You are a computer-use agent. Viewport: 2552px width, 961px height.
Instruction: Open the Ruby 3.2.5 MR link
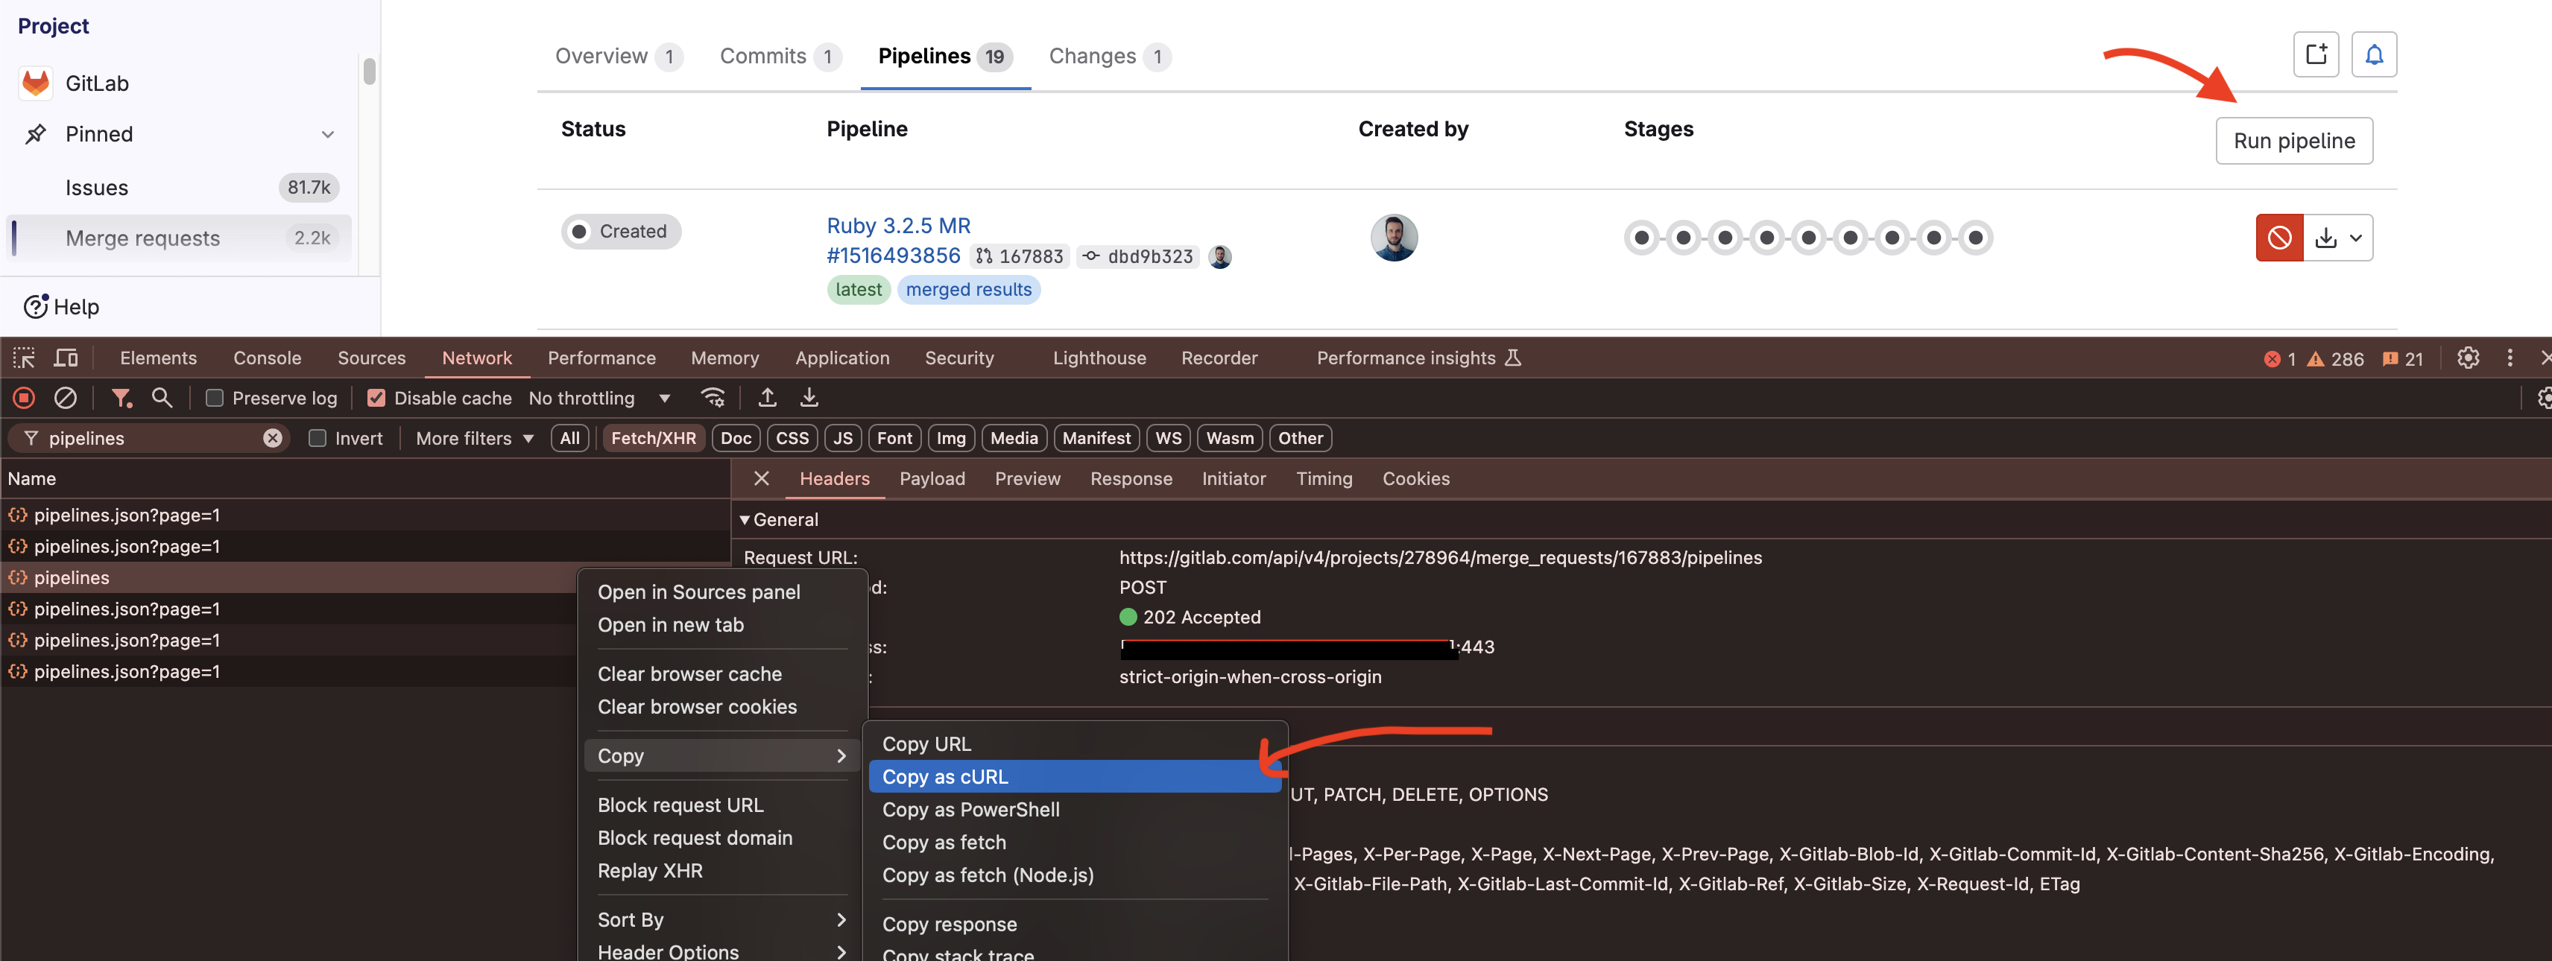[x=897, y=225]
